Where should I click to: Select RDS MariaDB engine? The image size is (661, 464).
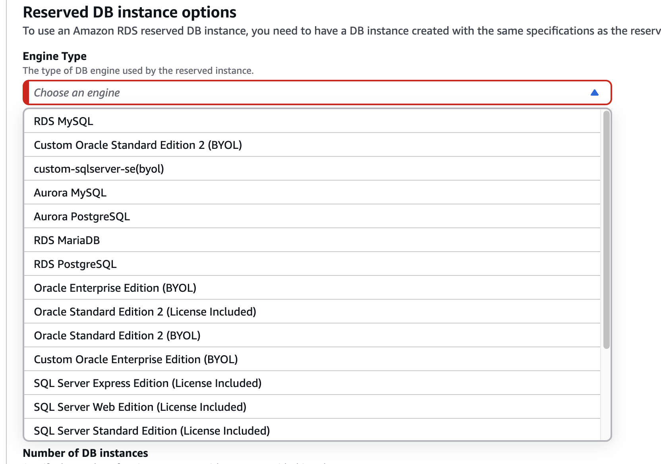click(67, 240)
